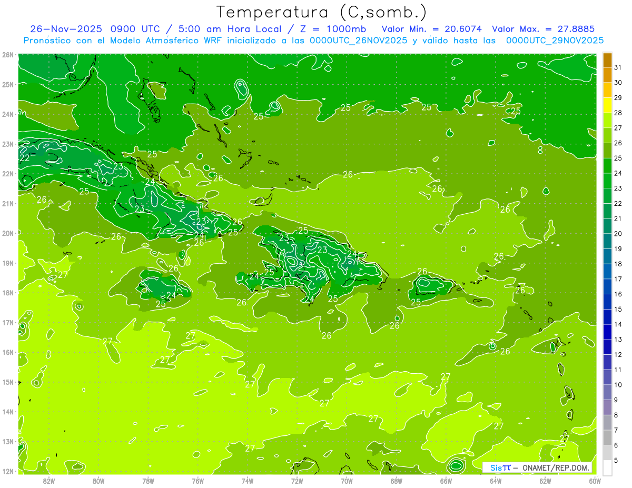Click the orange swatch between 30 and 31
The height and width of the screenshot is (488, 632).
point(607,75)
